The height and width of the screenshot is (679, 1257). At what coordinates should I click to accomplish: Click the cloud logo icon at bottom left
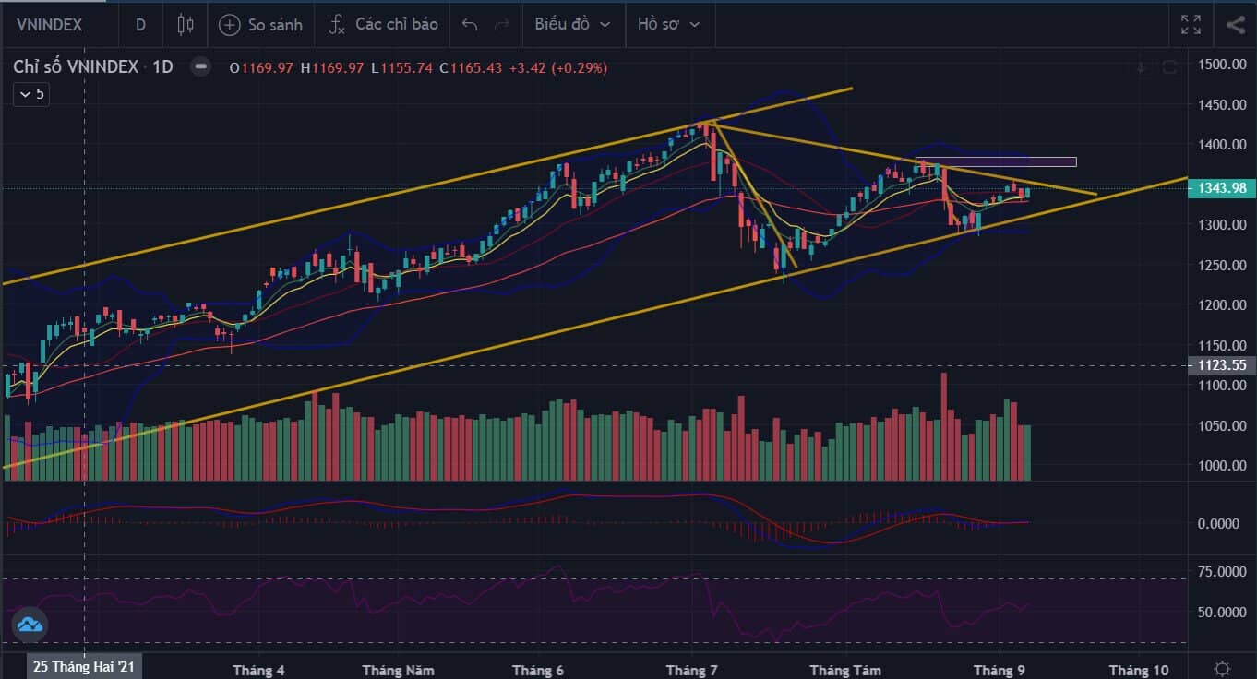(30, 625)
